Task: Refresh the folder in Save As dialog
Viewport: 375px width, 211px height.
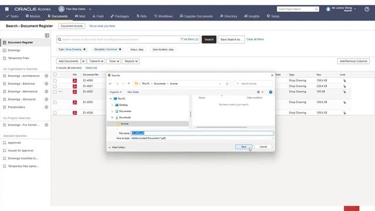Action: pos(227,84)
